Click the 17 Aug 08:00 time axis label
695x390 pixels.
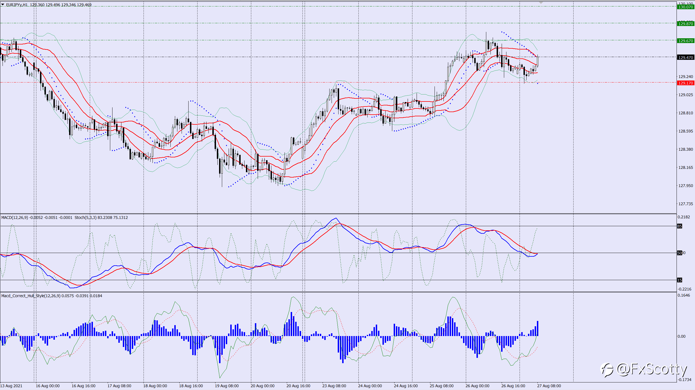(119, 386)
